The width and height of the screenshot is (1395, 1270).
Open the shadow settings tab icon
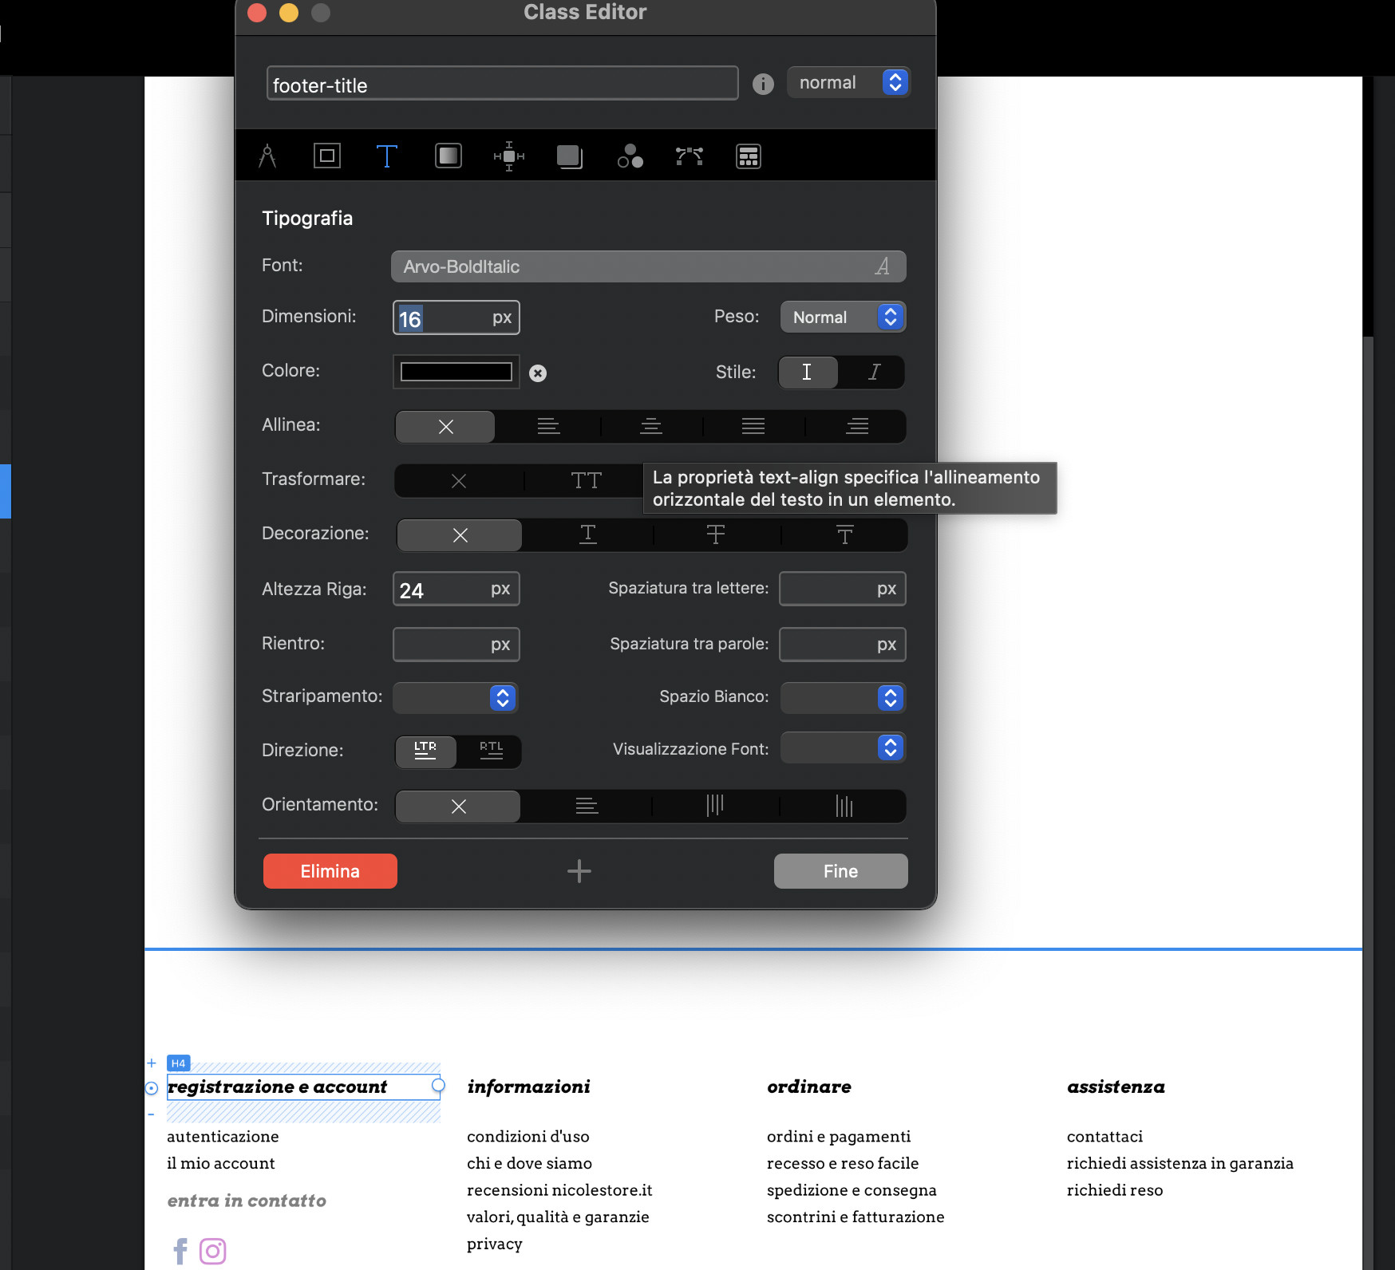(569, 156)
